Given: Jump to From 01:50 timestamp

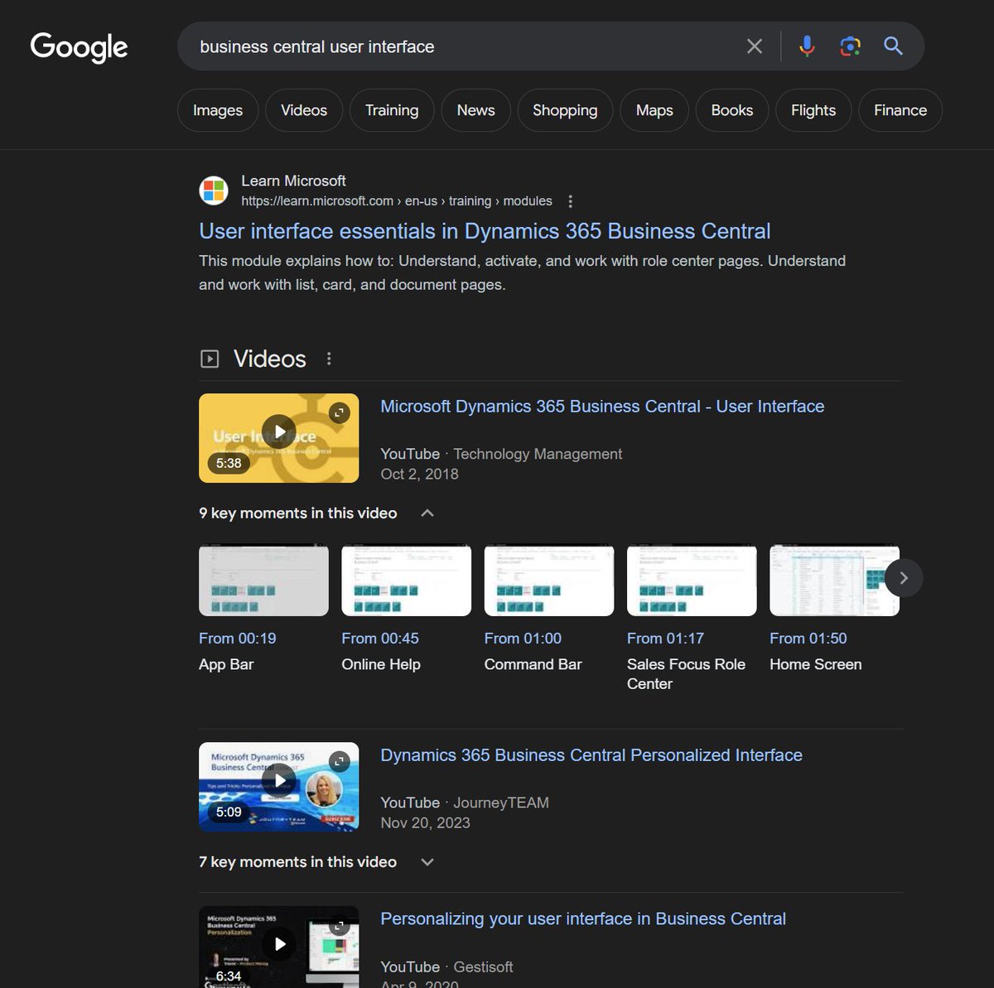Looking at the screenshot, I should click(x=808, y=639).
